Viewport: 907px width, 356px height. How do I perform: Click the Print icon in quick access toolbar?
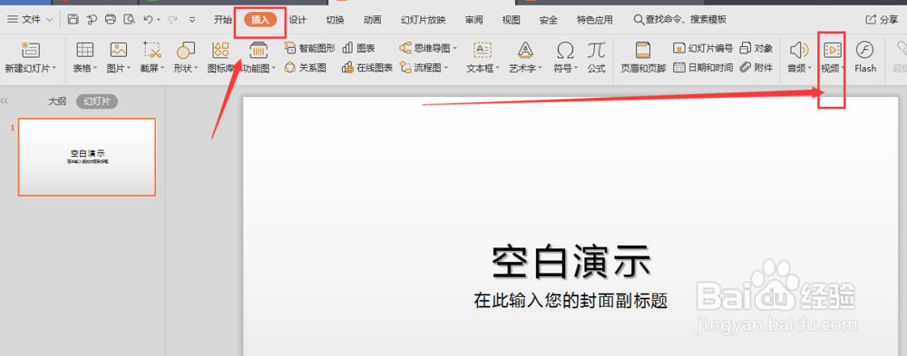[110, 20]
